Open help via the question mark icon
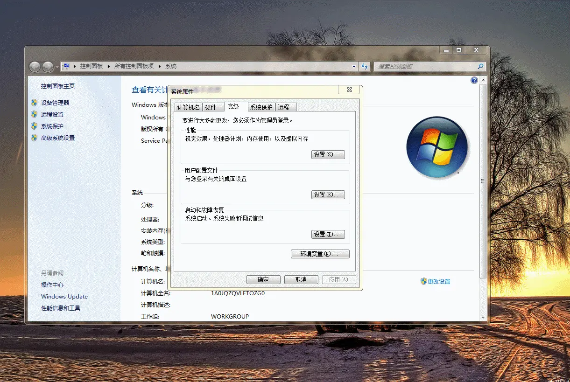Image resolution: width=570 pixels, height=382 pixels. click(474, 80)
